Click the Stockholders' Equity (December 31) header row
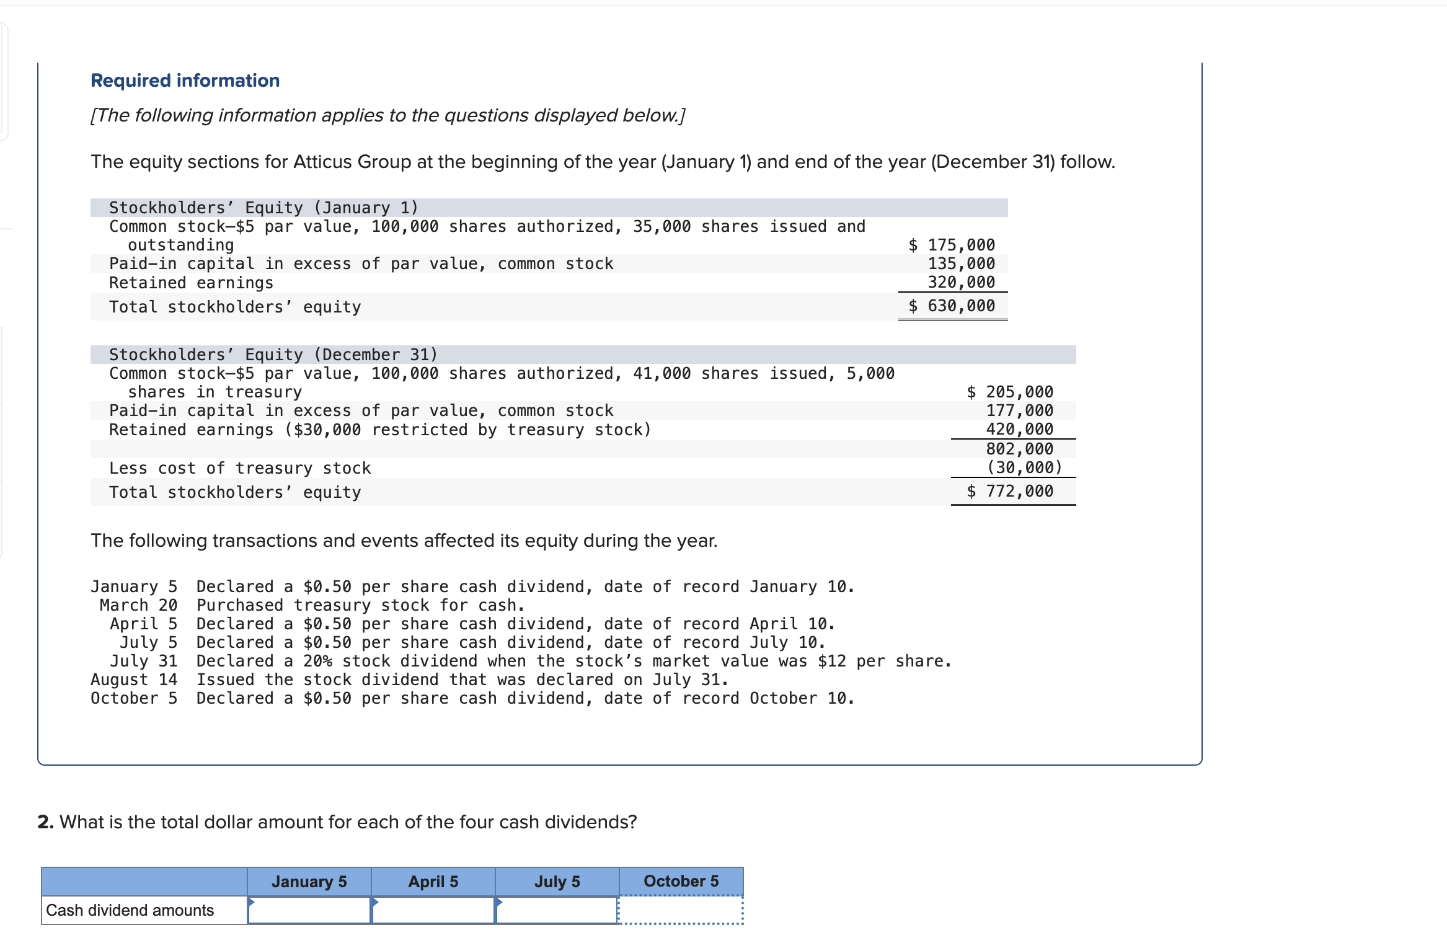The width and height of the screenshot is (1447, 930). (x=273, y=354)
